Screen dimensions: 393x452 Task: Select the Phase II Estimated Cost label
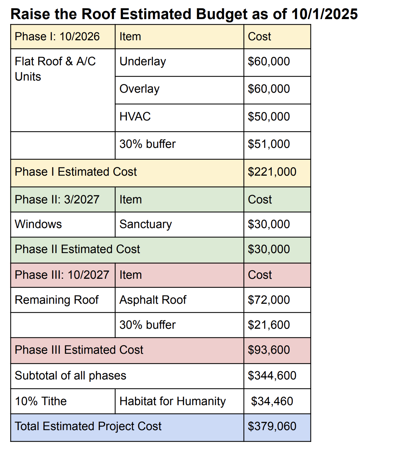[77, 249]
